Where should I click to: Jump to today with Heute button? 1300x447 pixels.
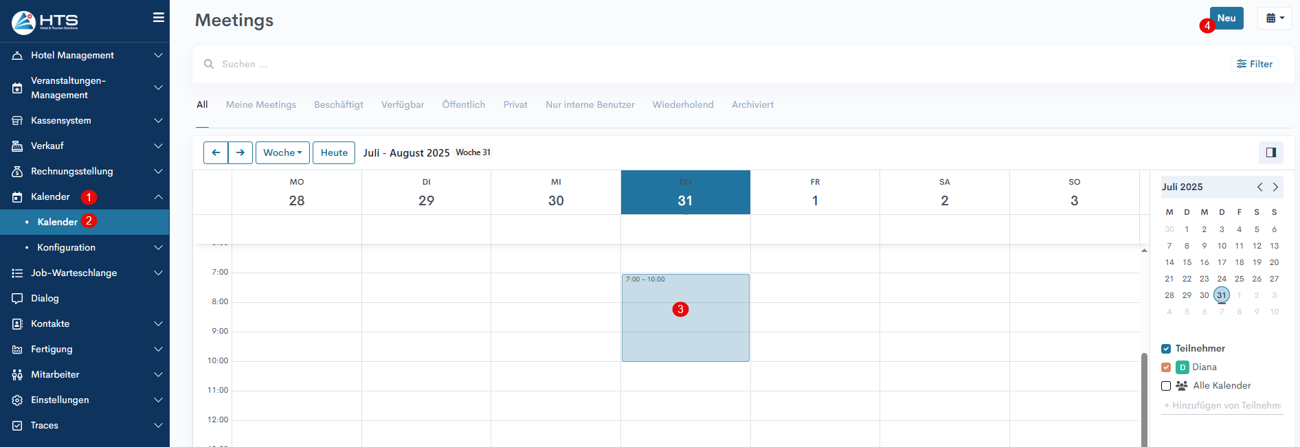tap(334, 152)
